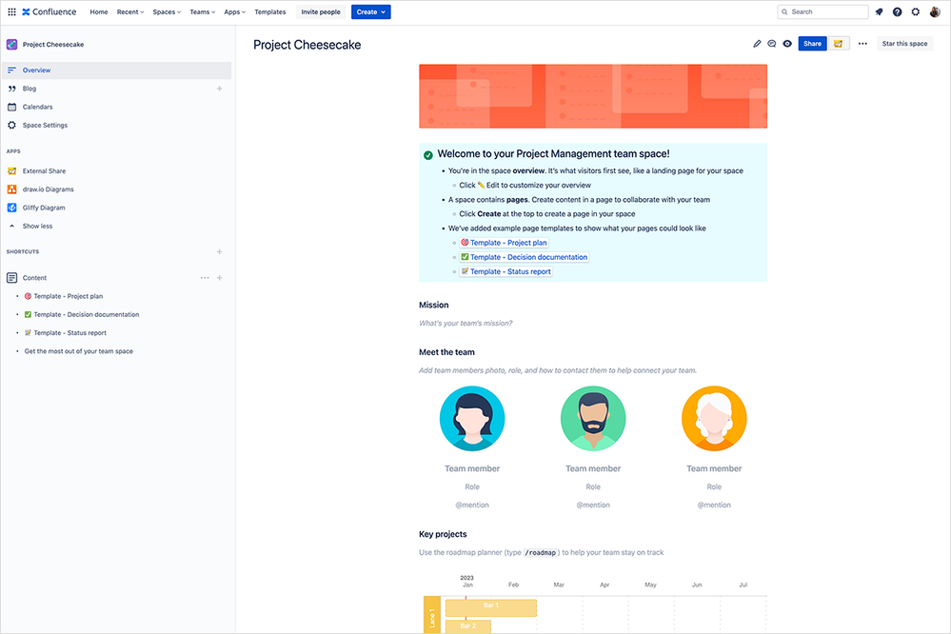
Task: Click into the Search field
Action: coord(823,11)
